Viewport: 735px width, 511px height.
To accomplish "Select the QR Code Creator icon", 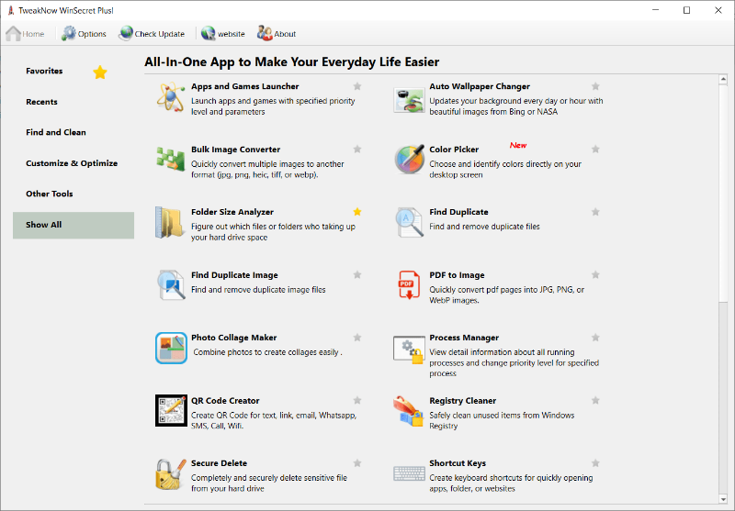I will pyautogui.click(x=171, y=410).
